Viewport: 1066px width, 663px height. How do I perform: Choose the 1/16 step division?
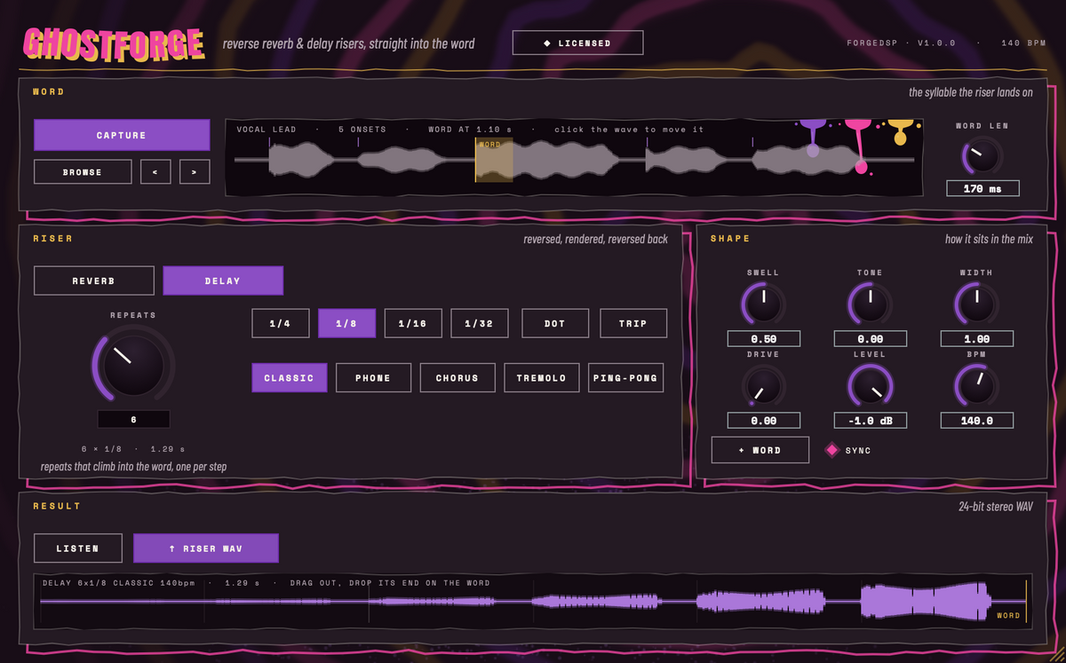[x=413, y=323]
